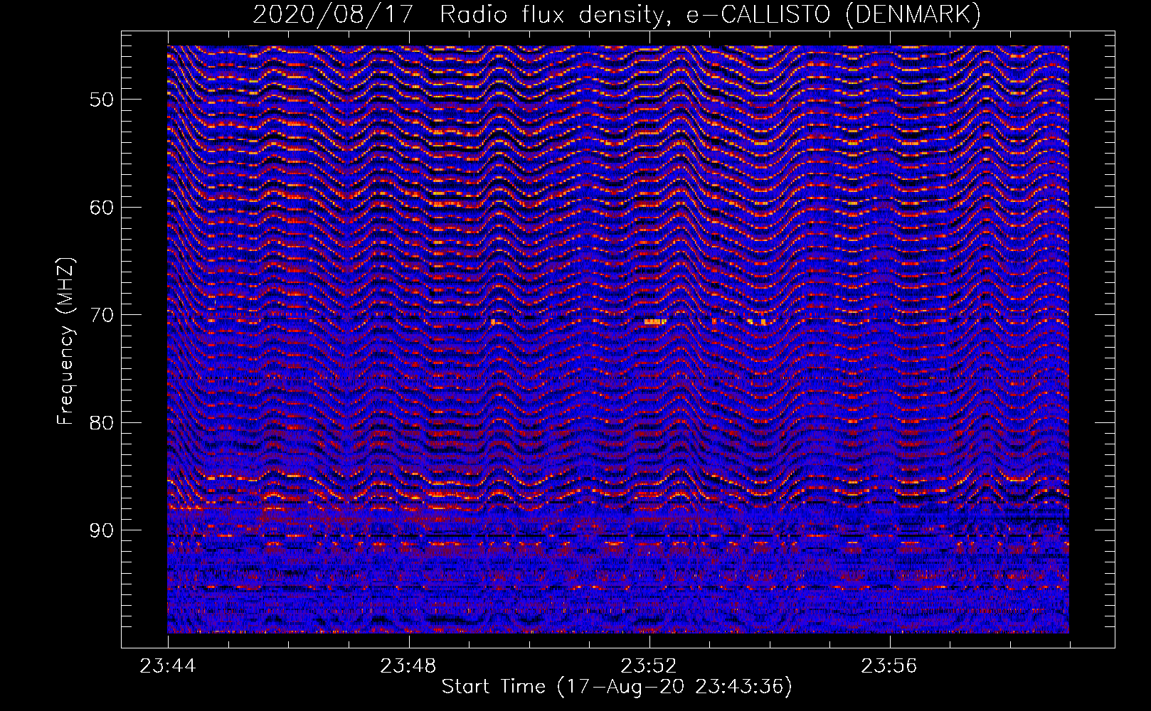Click the 23:44 time tick label
Image resolution: width=1151 pixels, height=711 pixels.
point(168,666)
